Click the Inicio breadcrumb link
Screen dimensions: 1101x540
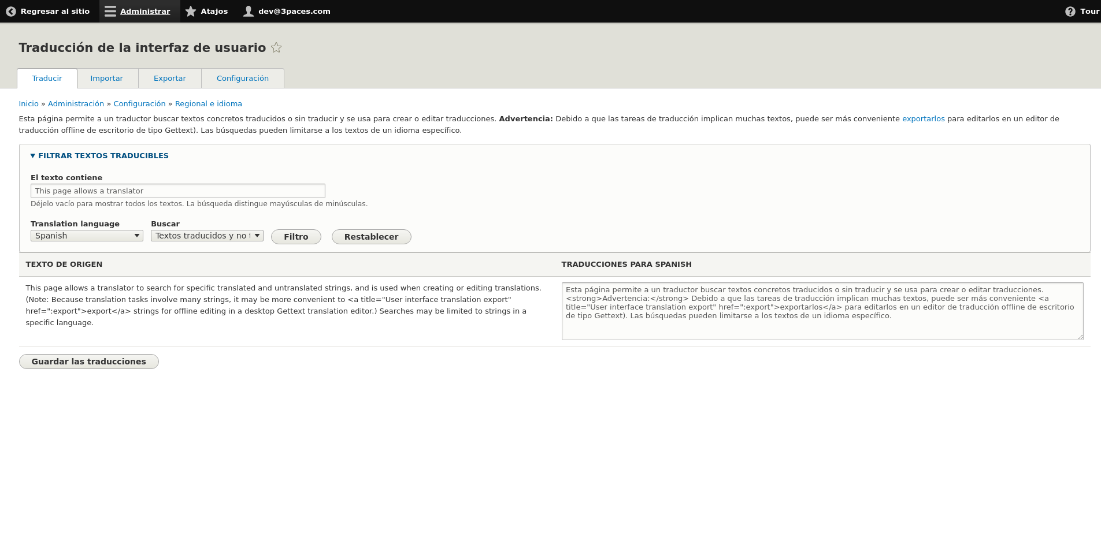coord(28,103)
